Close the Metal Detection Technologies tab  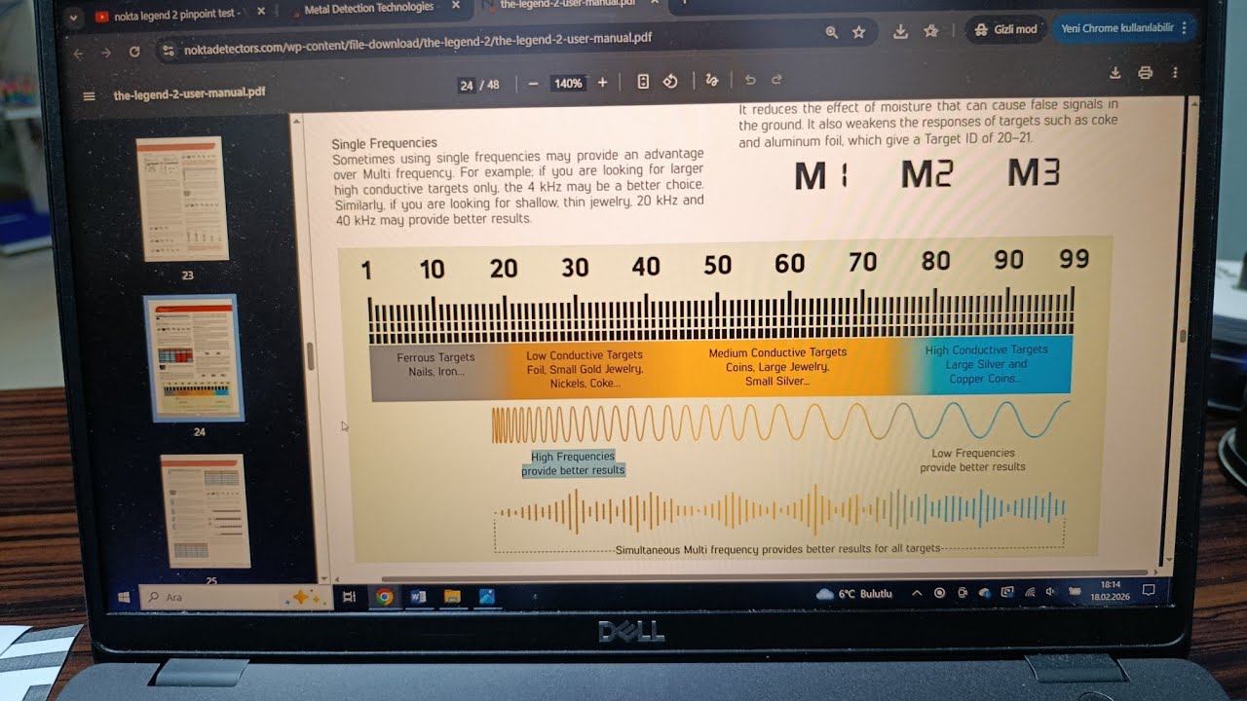pos(455,6)
